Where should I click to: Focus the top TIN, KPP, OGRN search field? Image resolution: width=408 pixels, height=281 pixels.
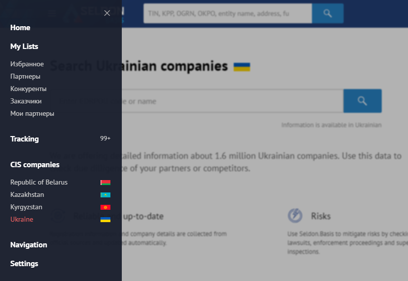[x=228, y=13]
